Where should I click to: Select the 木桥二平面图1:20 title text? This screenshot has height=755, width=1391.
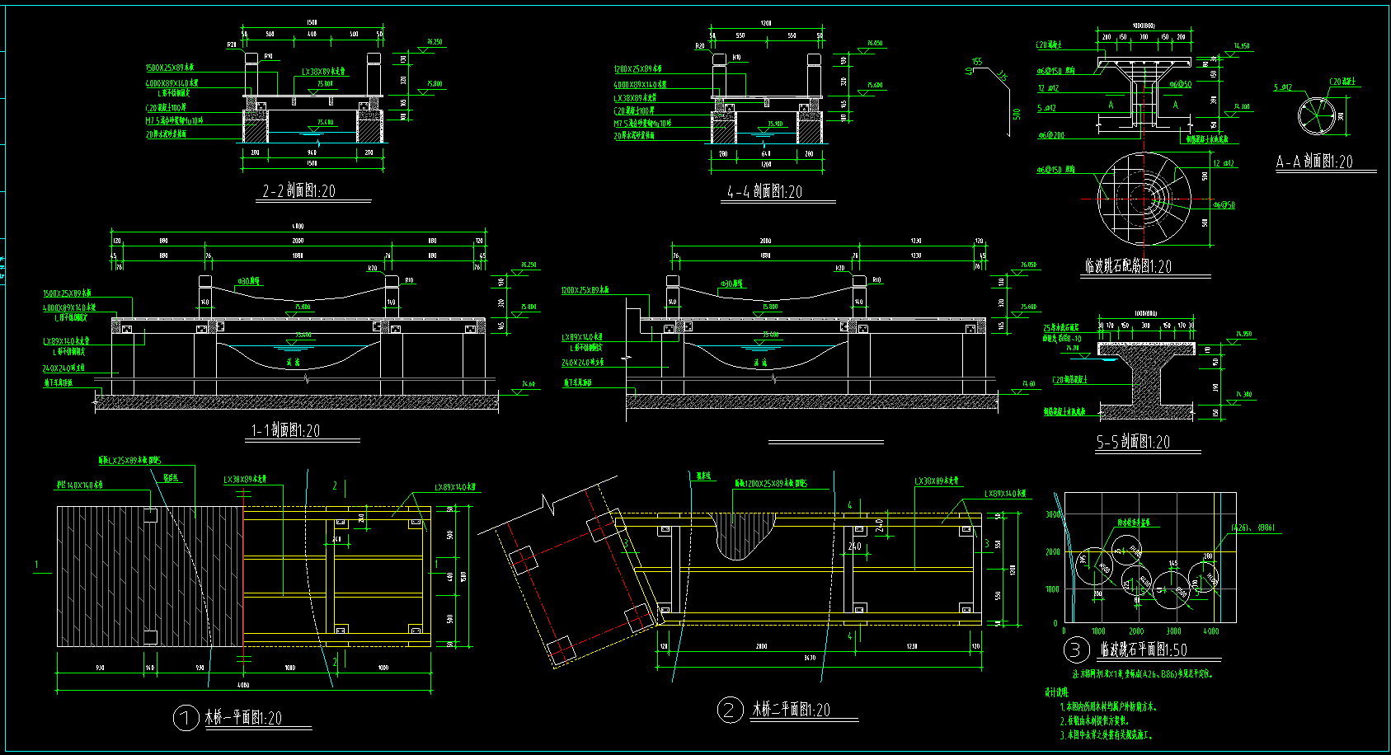[x=791, y=710]
